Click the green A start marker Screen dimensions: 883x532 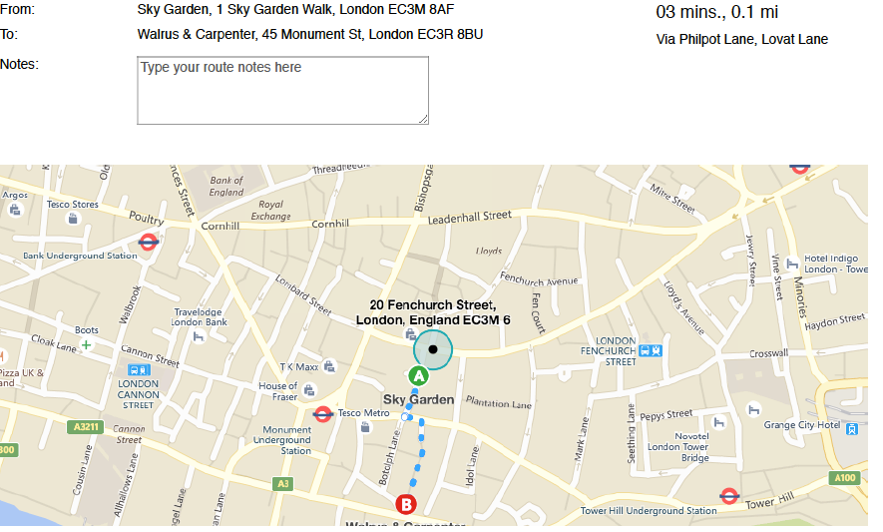(x=418, y=376)
